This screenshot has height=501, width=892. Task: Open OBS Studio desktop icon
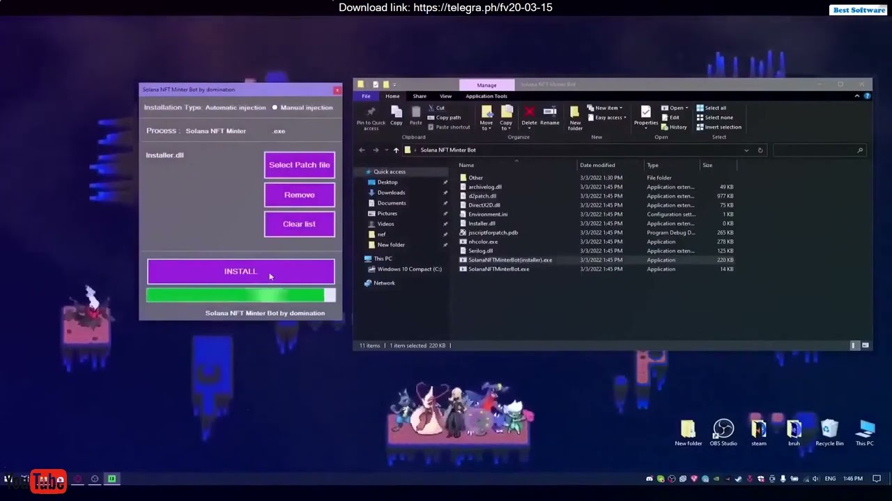[723, 432]
